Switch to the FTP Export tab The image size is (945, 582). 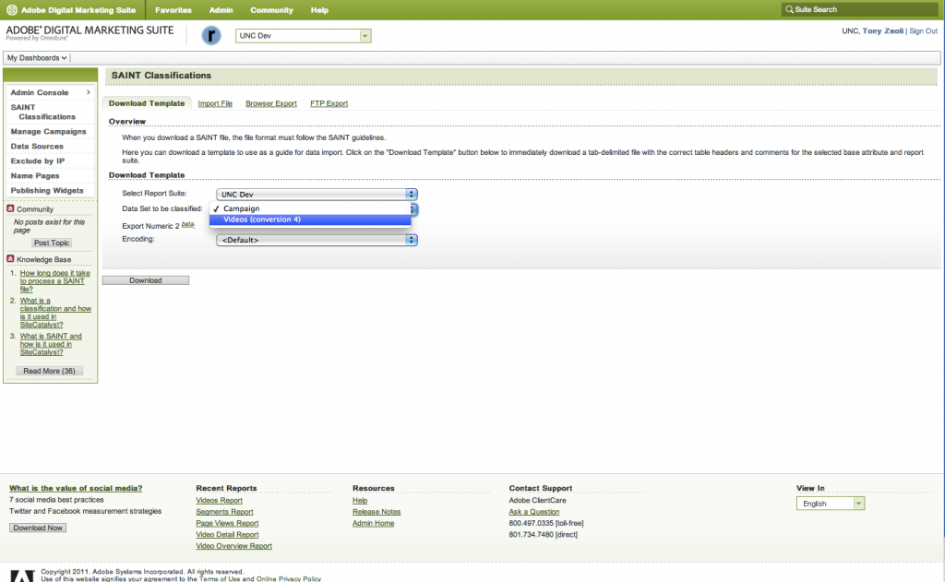[329, 103]
